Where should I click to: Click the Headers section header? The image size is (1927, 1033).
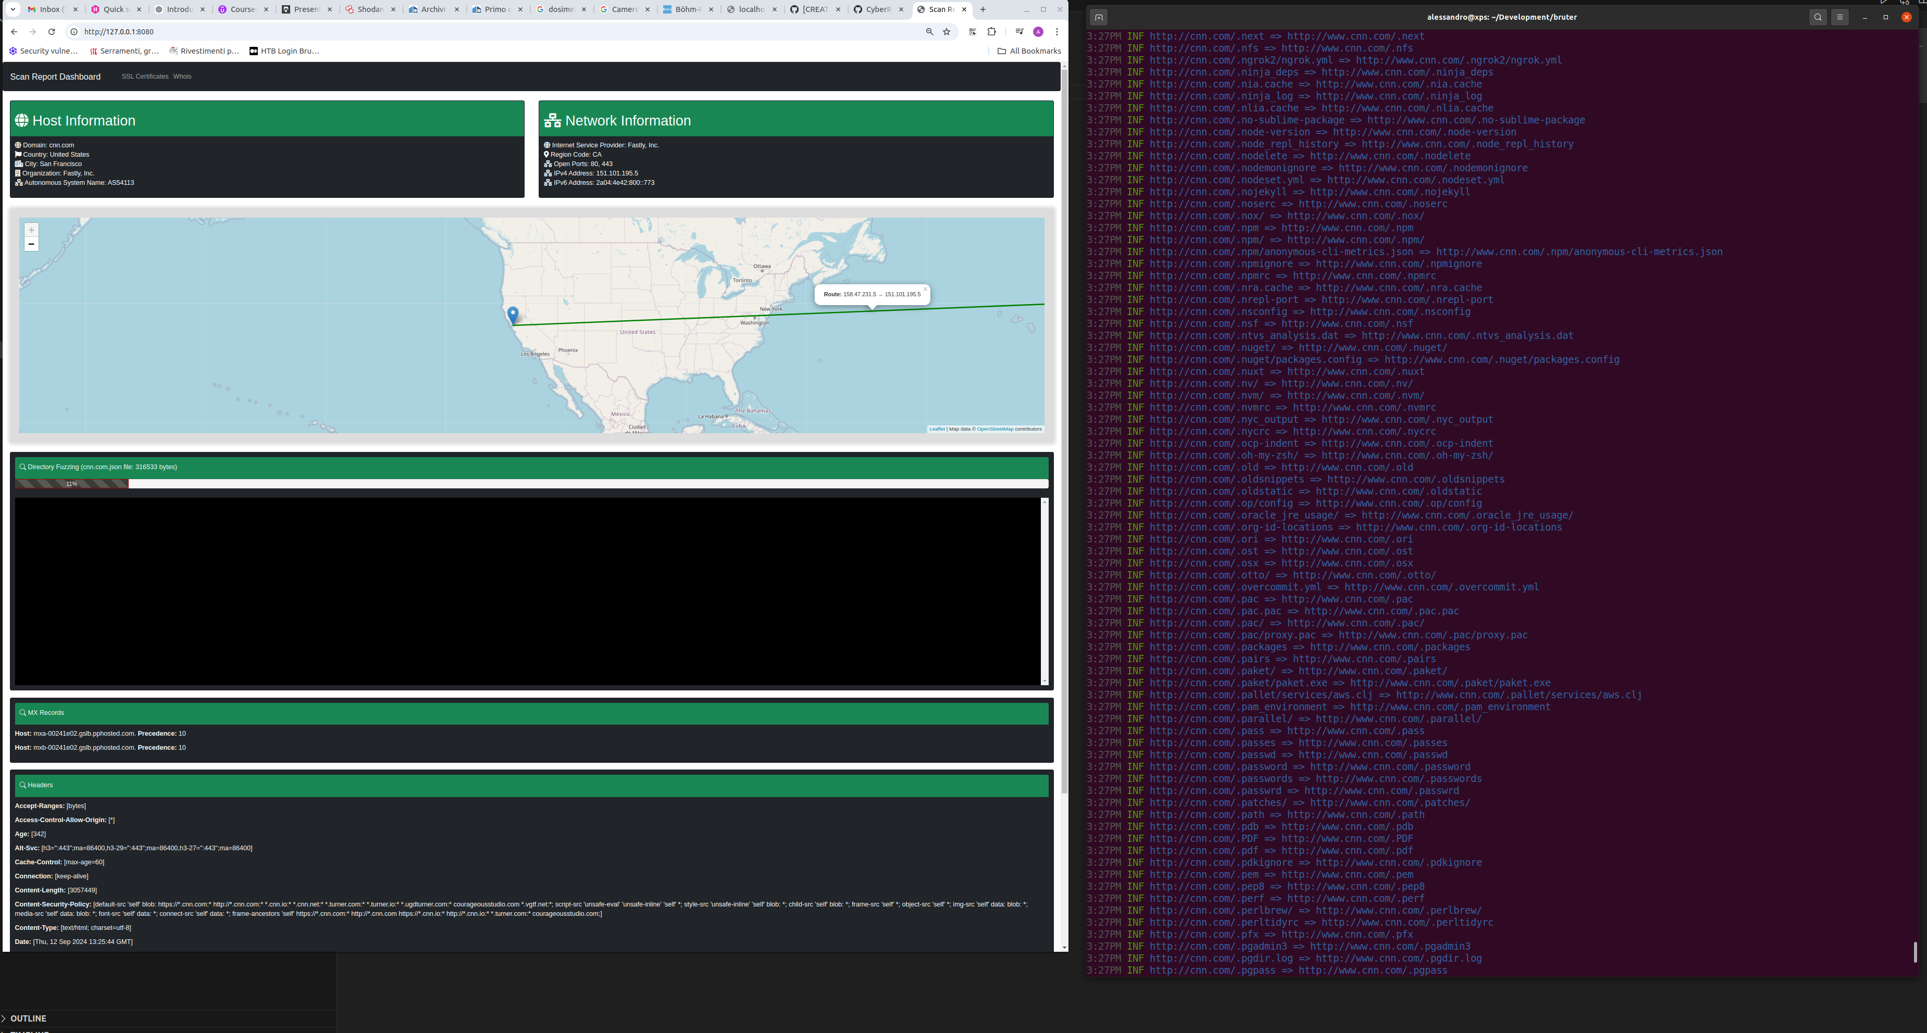coord(531,786)
